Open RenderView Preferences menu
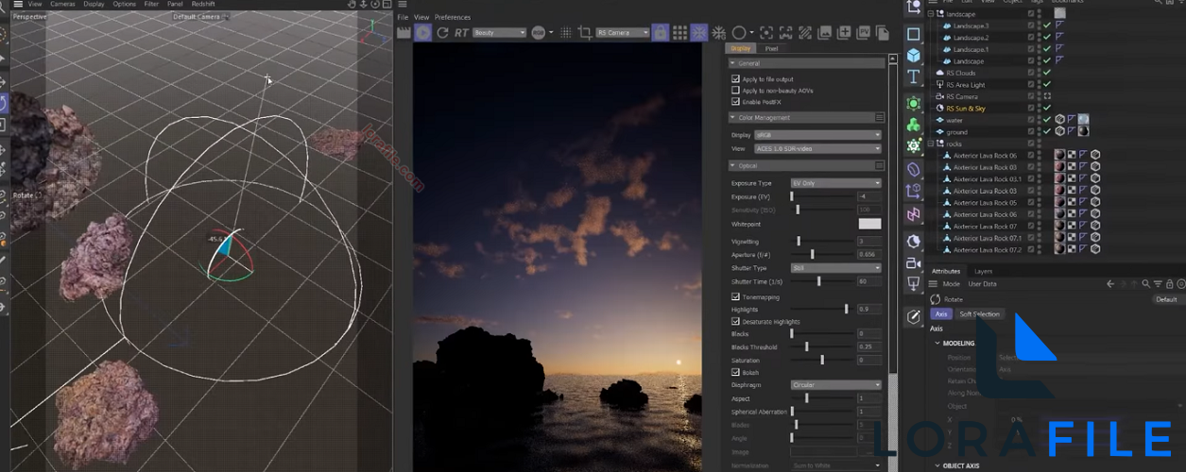The height and width of the screenshot is (472, 1186). [x=453, y=17]
